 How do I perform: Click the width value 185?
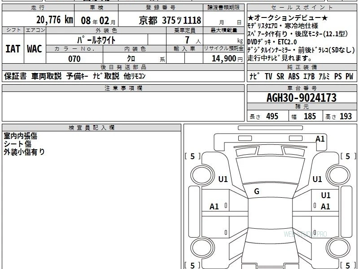310,117
